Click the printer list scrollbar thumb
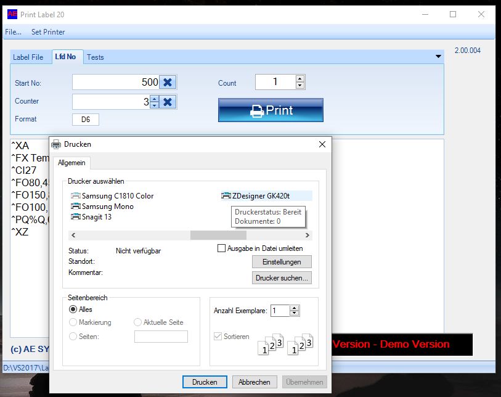Image resolution: width=501 pixels, height=397 pixels. [218, 235]
